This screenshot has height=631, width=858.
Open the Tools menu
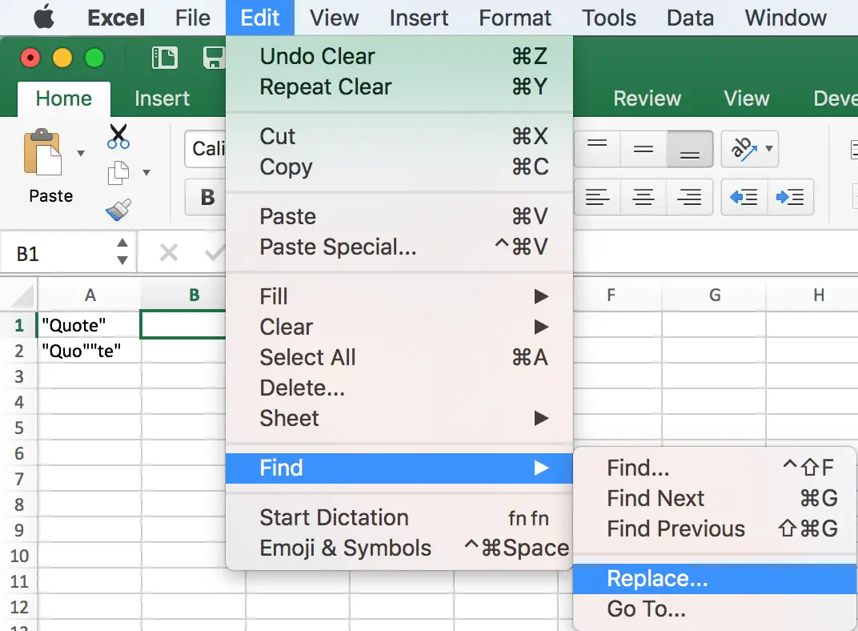[x=608, y=18]
